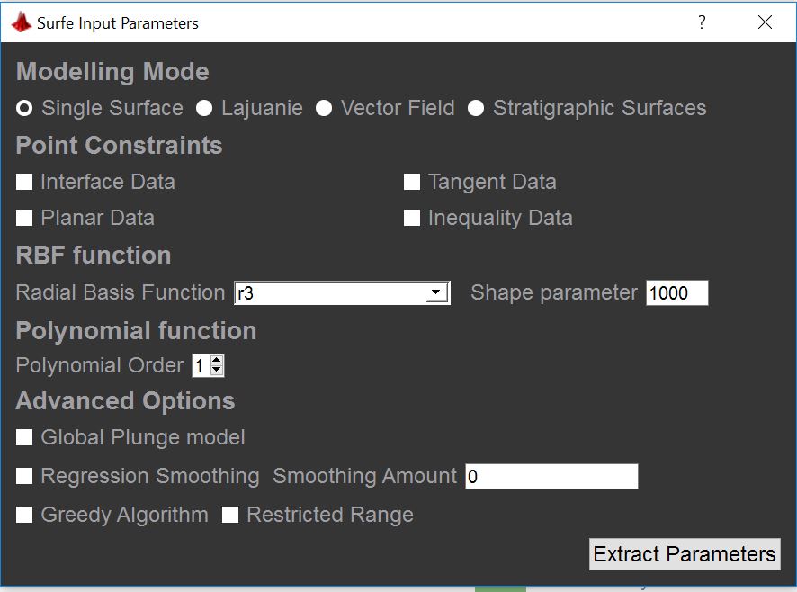Decrease Polynomial Order with down arrow

(217, 370)
